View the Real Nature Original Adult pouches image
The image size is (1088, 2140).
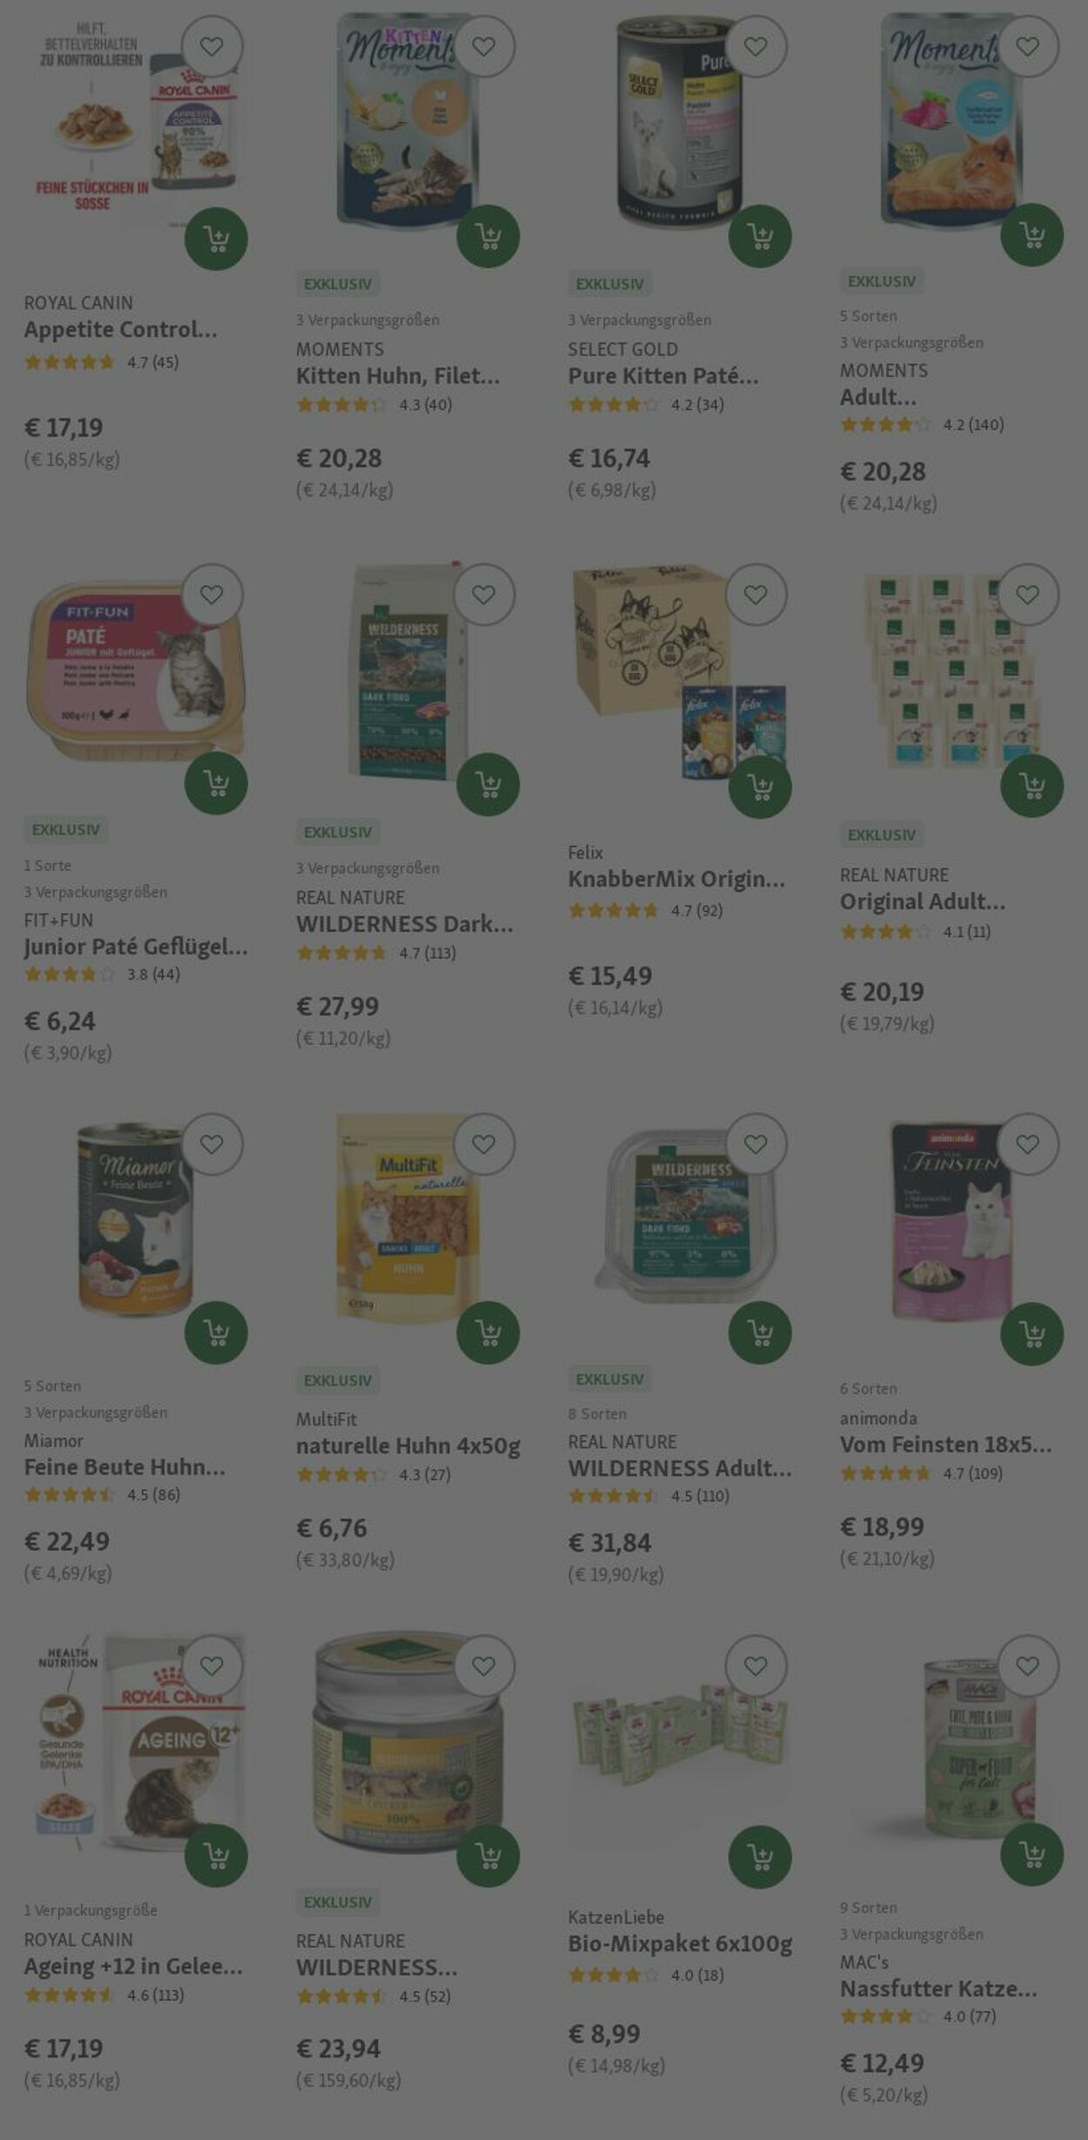(951, 672)
